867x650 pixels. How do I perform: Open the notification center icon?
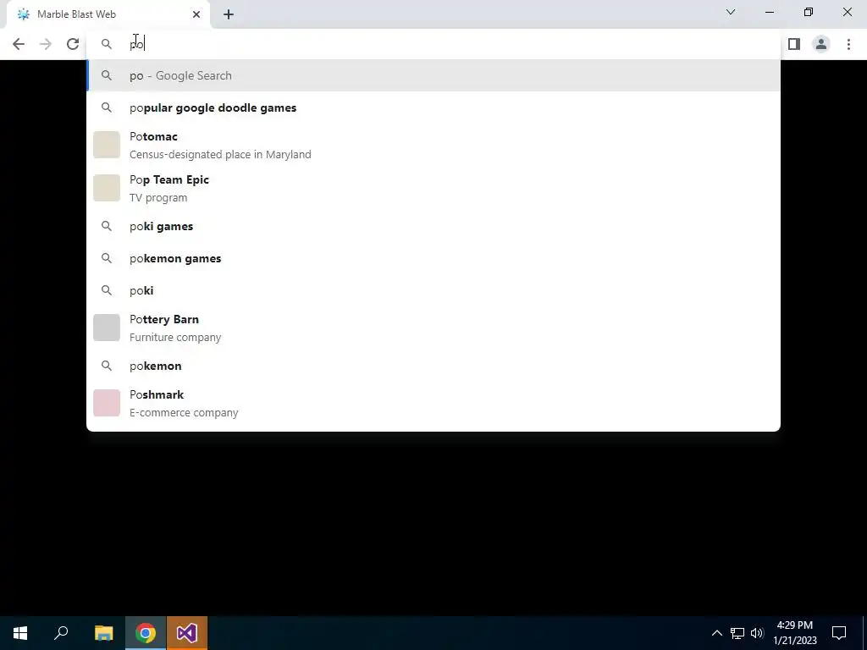click(839, 633)
